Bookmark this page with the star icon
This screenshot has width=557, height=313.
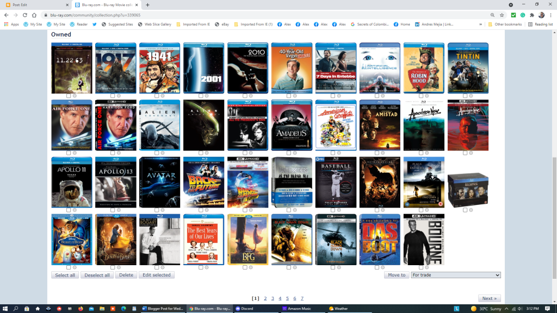(x=502, y=15)
